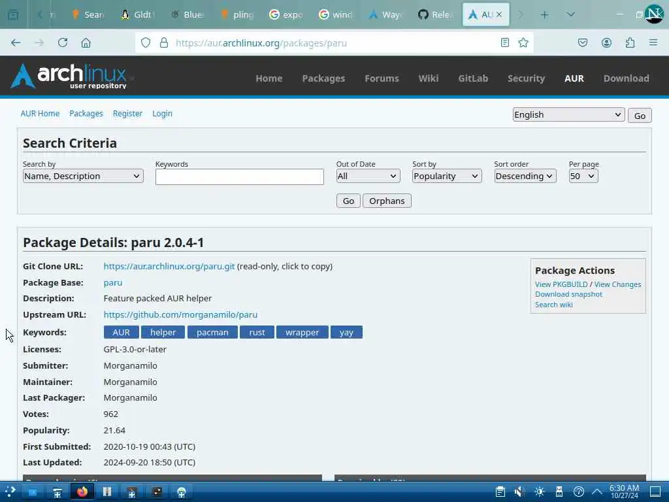This screenshot has height=502, width=669.
Task: Open the Firefox application menu
Action: tap(653, 42)
